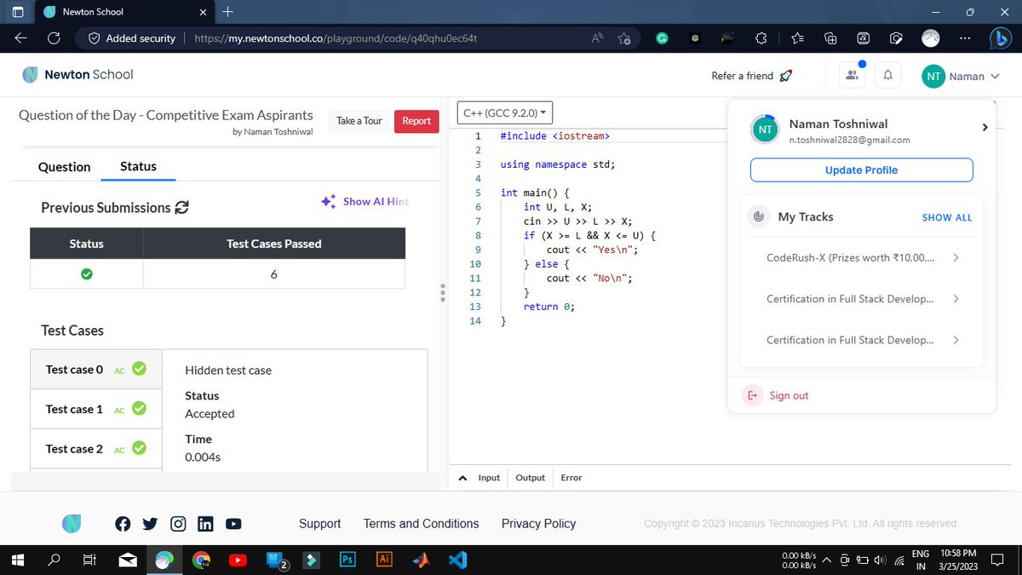Open browser Settings and more menu

pos(964,38)
